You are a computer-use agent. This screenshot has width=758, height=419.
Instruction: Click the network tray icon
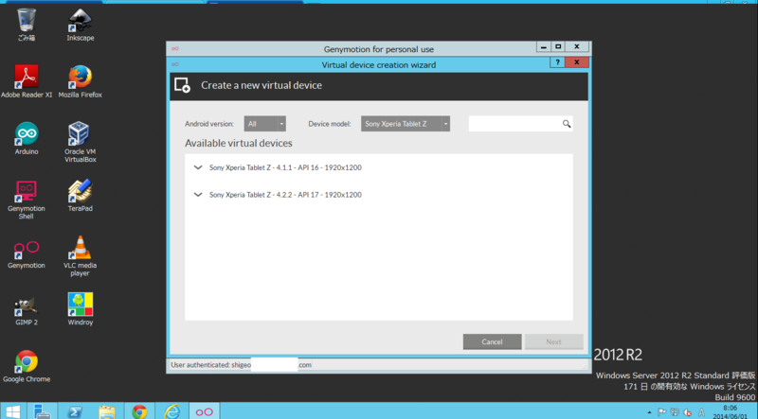[675, 412]
